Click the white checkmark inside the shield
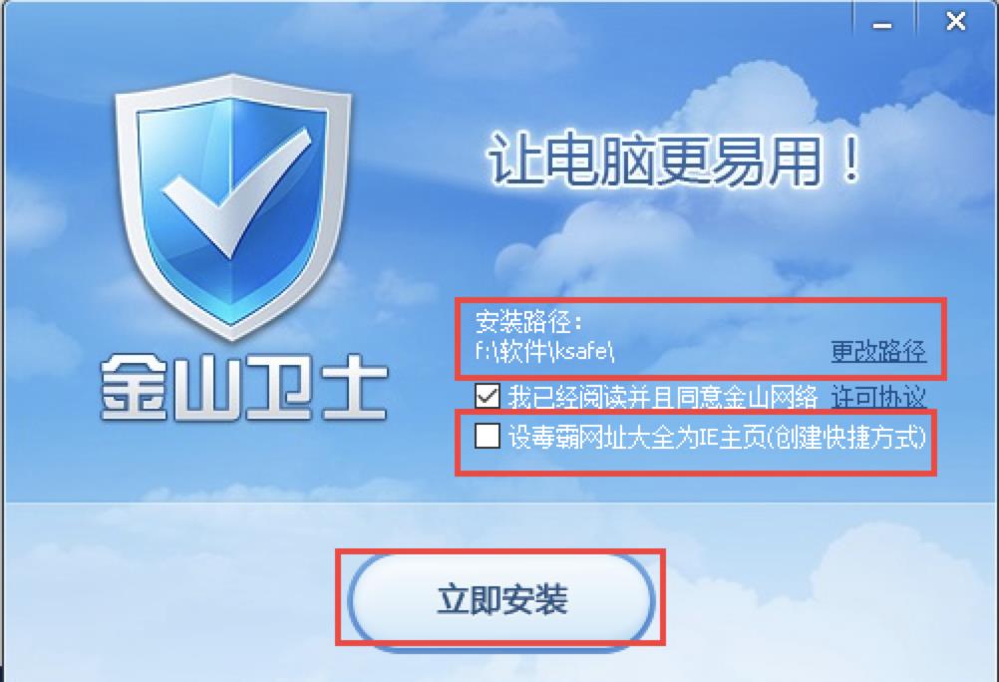 coord(235,191)
